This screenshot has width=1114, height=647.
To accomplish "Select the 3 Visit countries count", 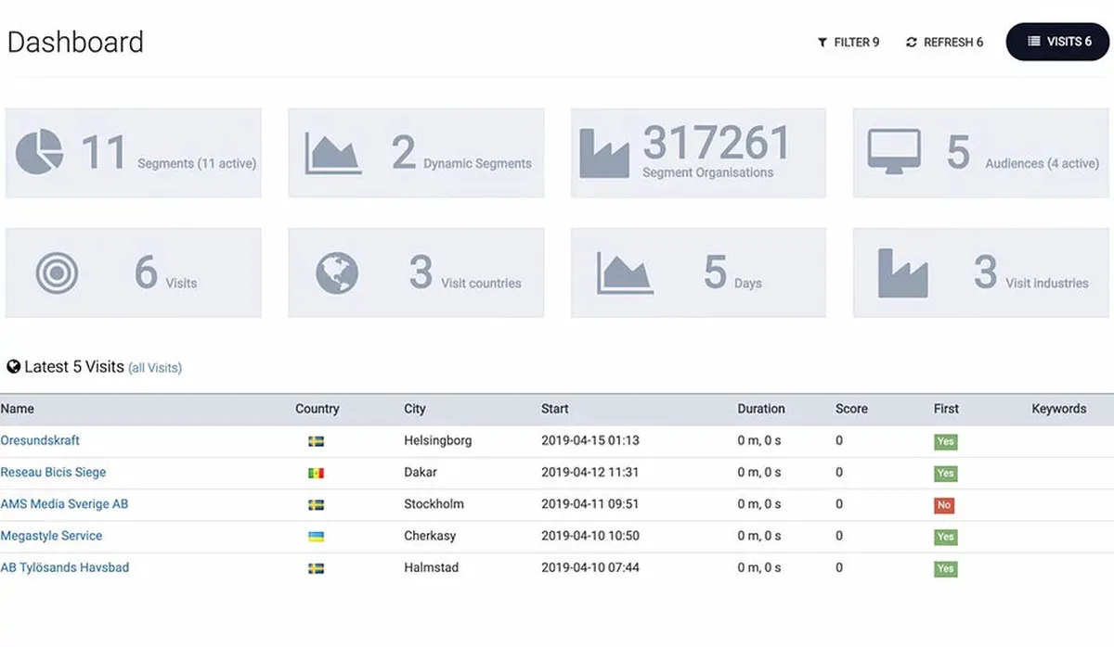I will click(421, 273).
